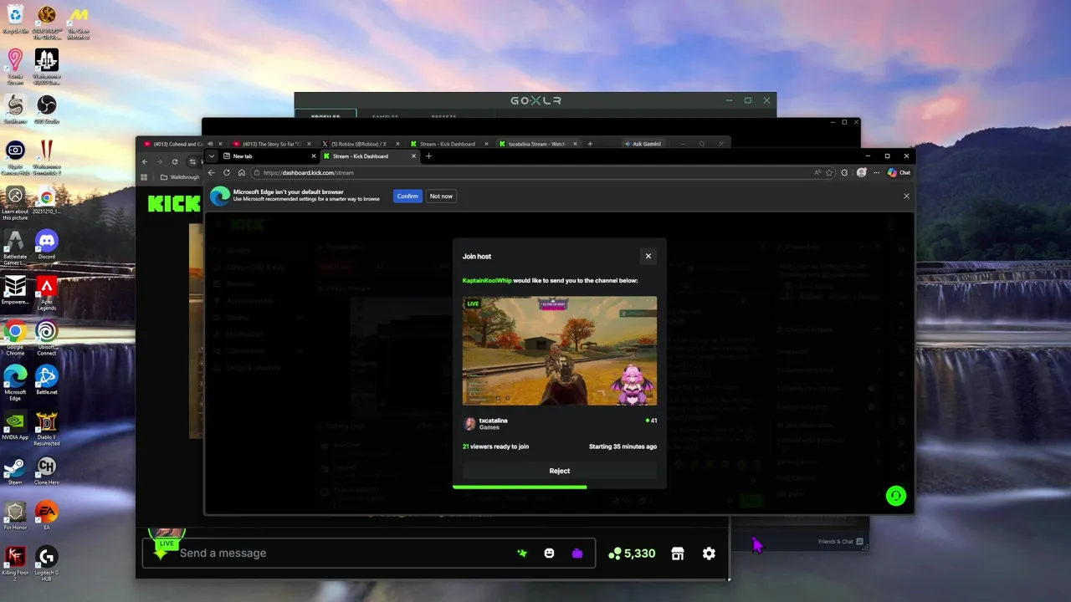This screenshot has height=602, width=1071.
Task: Click the KaptainKoolWhip username link
Action: [x=487, y=281]
